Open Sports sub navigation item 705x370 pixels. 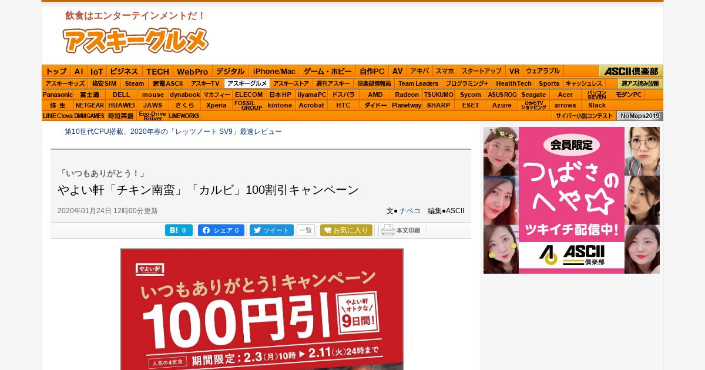[549, 83]
